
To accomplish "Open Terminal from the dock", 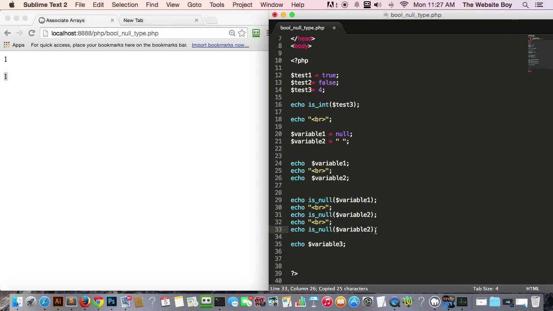I will coord(219,301).
